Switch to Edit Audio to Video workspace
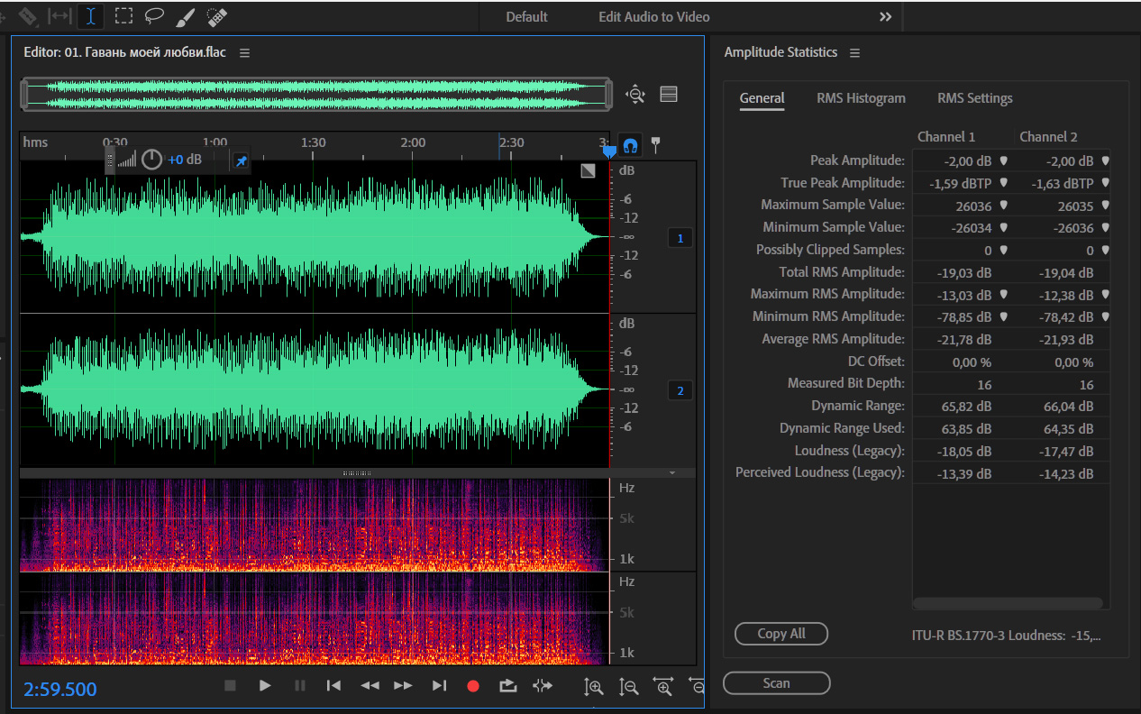The height and width of the screenshot is (714, 1141). coord(654,17)
